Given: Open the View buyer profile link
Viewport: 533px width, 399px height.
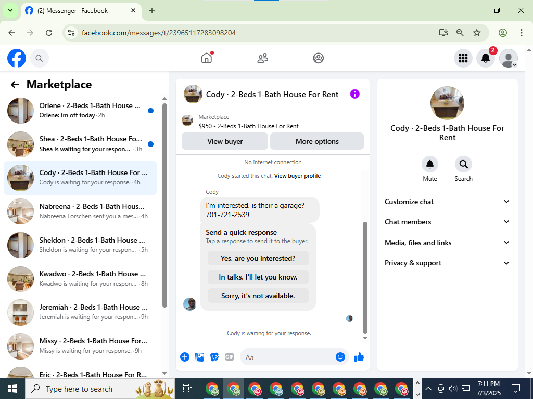Looking at the screenshot, I should [x=297, y=176].
